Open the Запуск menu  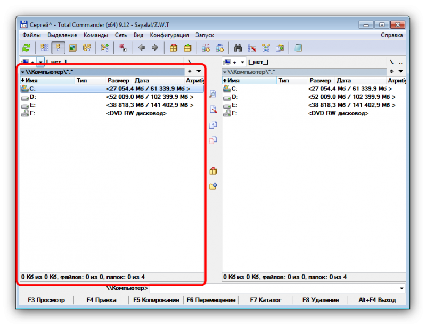(x=204, y=35)
